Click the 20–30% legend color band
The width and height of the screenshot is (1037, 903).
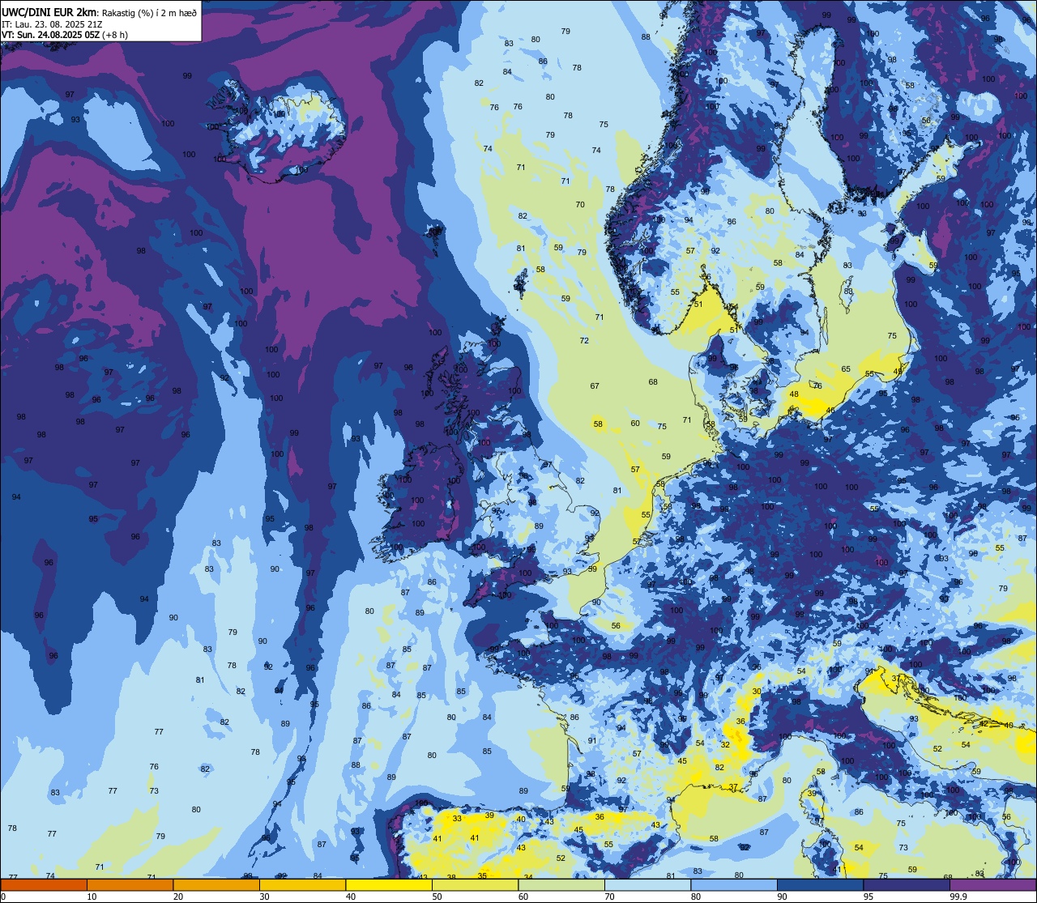(216, 884)
